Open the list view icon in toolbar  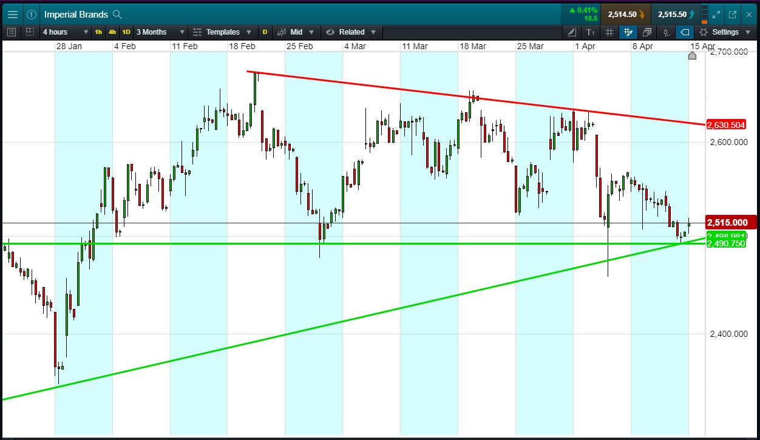click(x=12, y=32)
